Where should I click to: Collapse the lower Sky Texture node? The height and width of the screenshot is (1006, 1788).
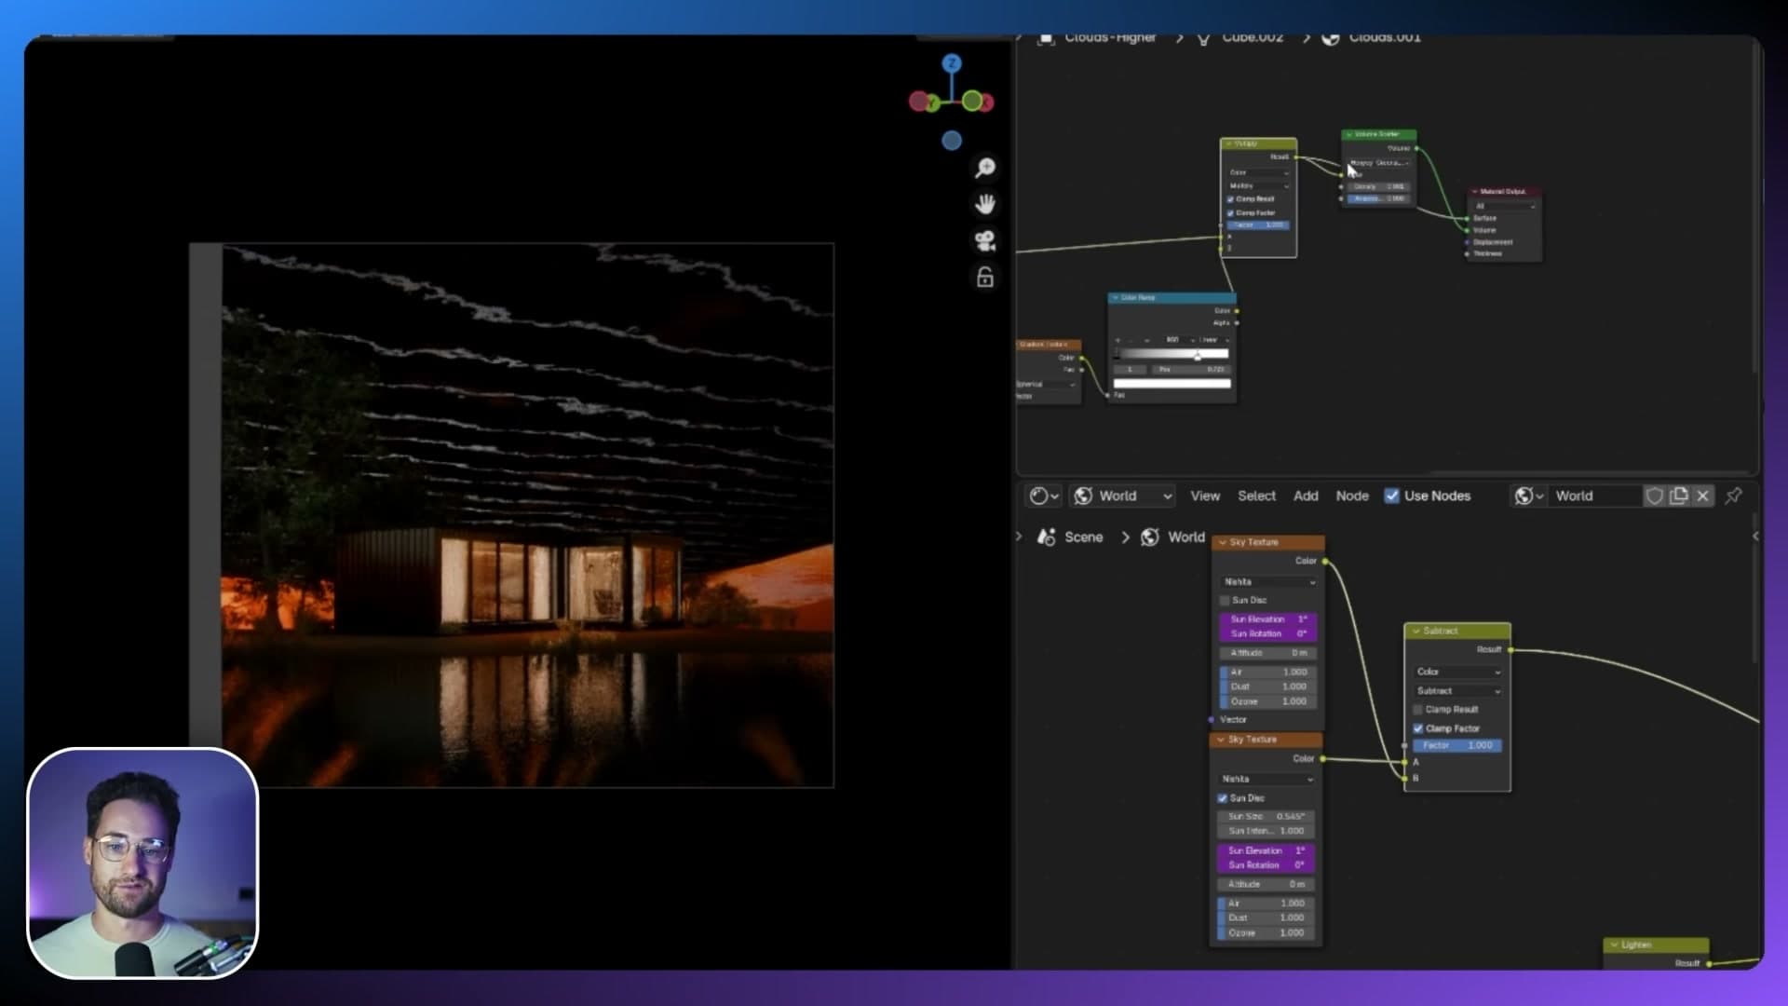[x=1221, y=740]
